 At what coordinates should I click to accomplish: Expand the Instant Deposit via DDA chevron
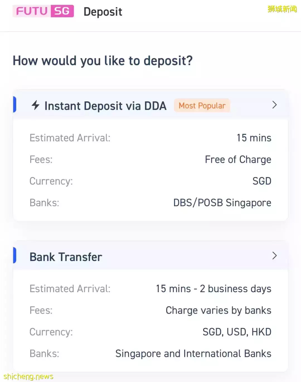point(274,105)
